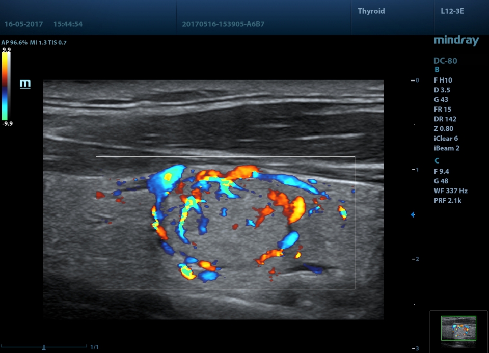Click the zoom Z 0.80 parameter
The height and width of the screenshot is (353, 489).
pos(443,129)
